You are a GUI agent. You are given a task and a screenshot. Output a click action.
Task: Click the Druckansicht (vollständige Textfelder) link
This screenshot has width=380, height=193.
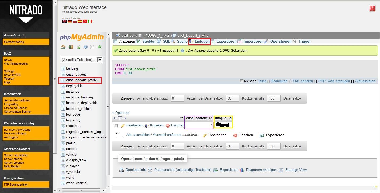[x=183, y=170]
